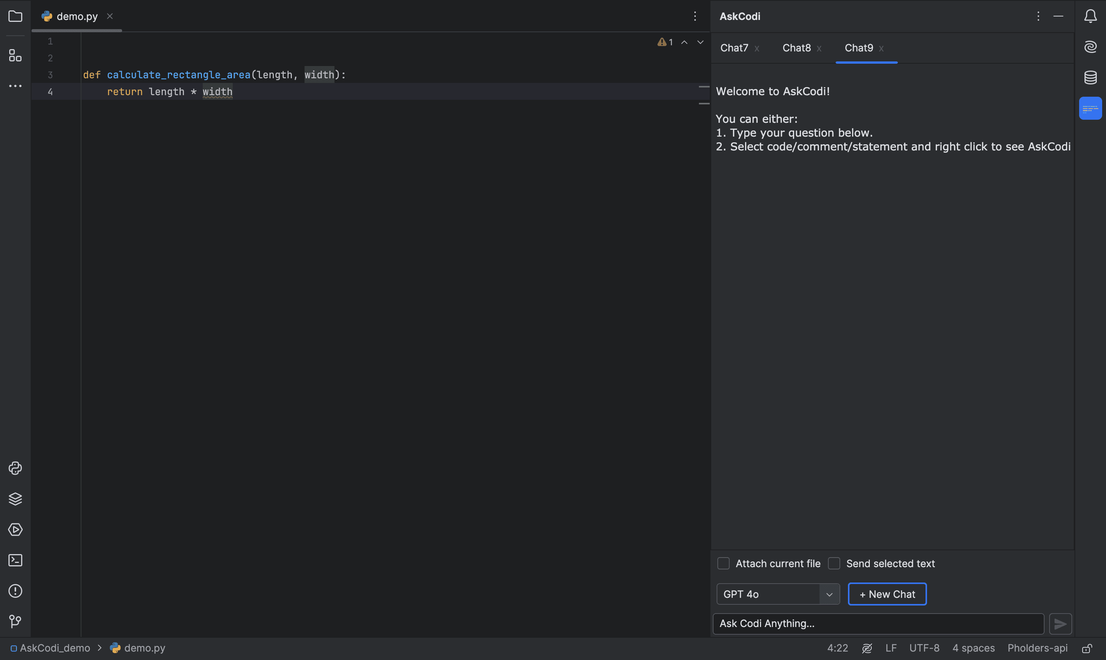Click line number 4 in gutter
The image size is (1106, 660).
pos(50,92)
